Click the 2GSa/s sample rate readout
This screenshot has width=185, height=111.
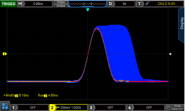pyautogui.click(x=61, y=6)
